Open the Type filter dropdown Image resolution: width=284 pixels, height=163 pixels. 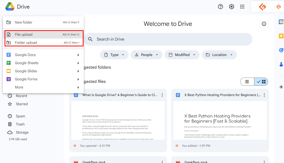[x=114, y=55]
